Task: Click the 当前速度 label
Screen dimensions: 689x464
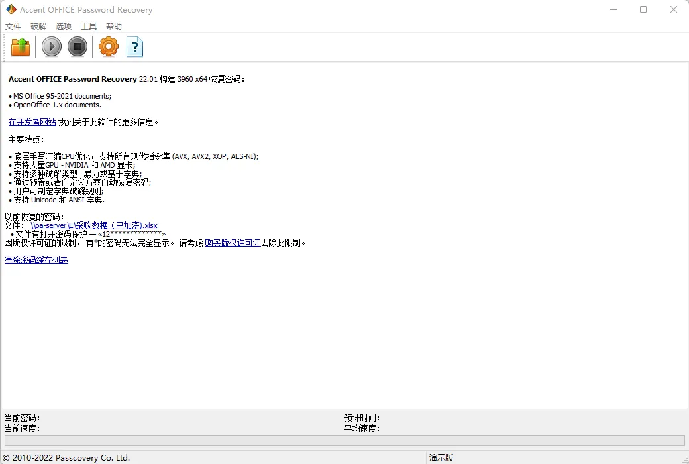Action: pos(22,428)
